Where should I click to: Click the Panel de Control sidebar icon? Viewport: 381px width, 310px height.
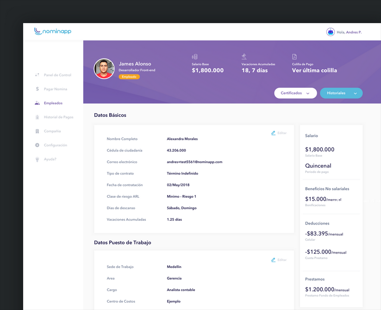point(37,75)
